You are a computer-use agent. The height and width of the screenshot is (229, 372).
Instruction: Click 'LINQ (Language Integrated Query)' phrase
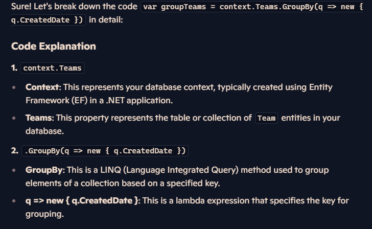(x=170, y=170)
